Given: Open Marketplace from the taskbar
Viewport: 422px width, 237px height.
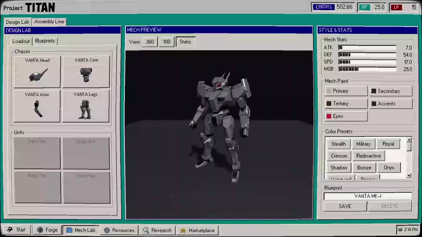Looking at the screenshot, I should pyautogui.click(x=197, y=230).
